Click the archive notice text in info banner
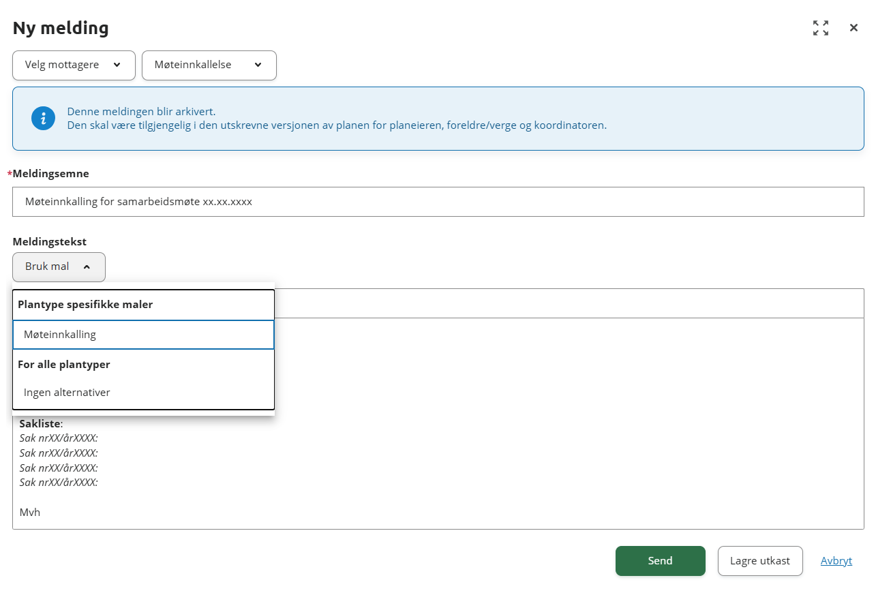 [141, 112]
